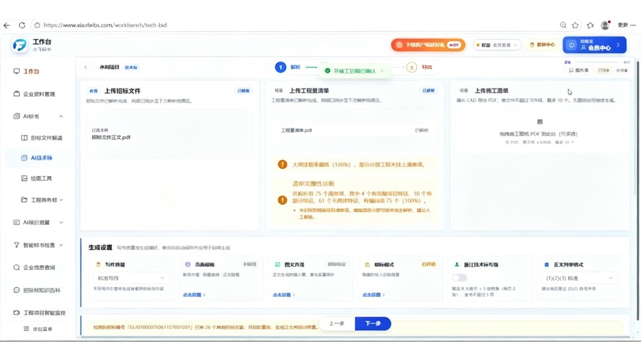Open the 写作质量 标准写作 dropdown

130,278
